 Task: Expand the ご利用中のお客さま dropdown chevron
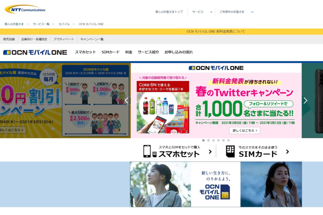pyautogui.click(x=252, y=12)
